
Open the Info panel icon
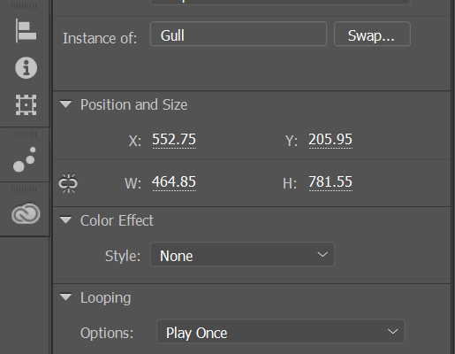coord(26,68)
